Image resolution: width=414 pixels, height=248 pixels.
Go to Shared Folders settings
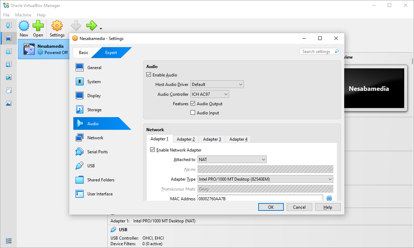coord(101,180)
